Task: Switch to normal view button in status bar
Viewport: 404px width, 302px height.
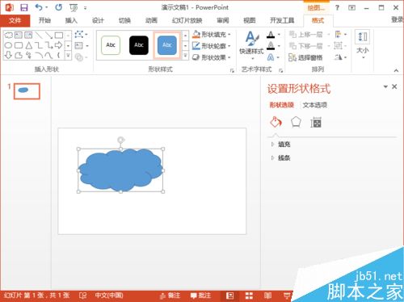Action: [x=229, y=296]
